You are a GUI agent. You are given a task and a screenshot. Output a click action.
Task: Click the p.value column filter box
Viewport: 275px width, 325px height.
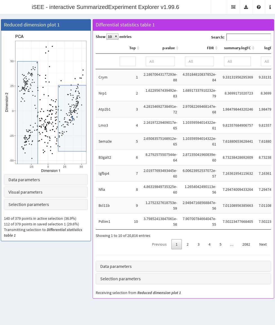point(160,61)
